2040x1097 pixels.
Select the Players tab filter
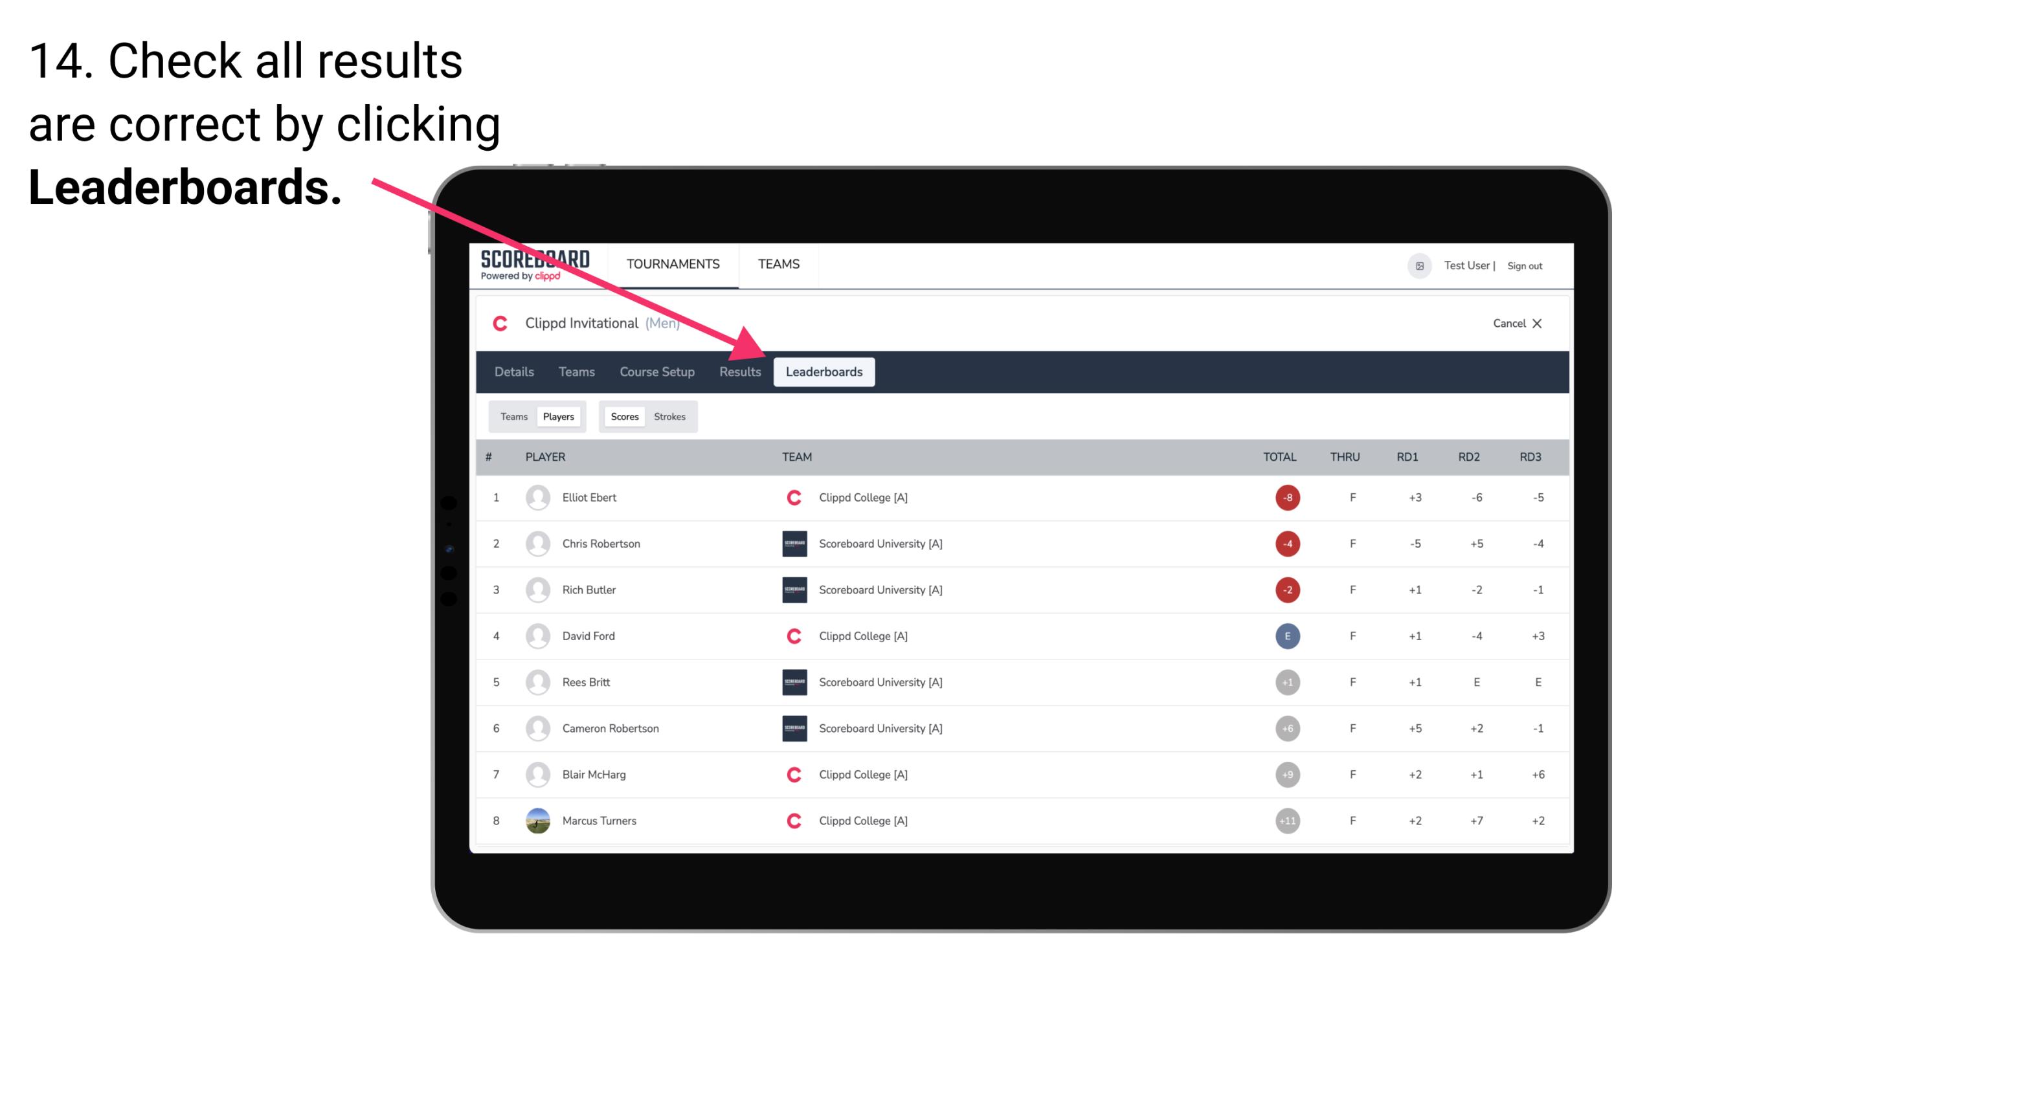[558, 416]
